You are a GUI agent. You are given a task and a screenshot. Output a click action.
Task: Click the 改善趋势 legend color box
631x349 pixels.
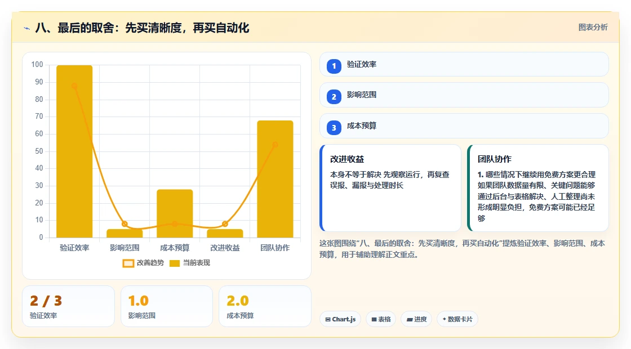(x=128, y=263)
